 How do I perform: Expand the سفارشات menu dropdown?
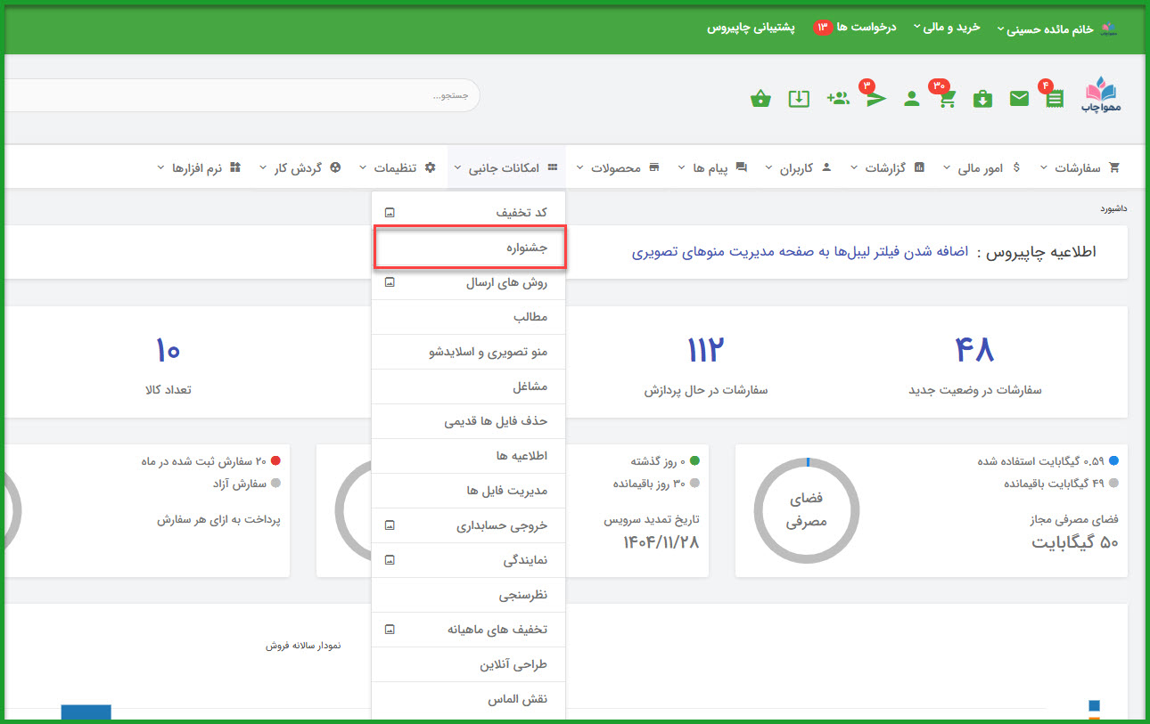tap(1079, 167)
